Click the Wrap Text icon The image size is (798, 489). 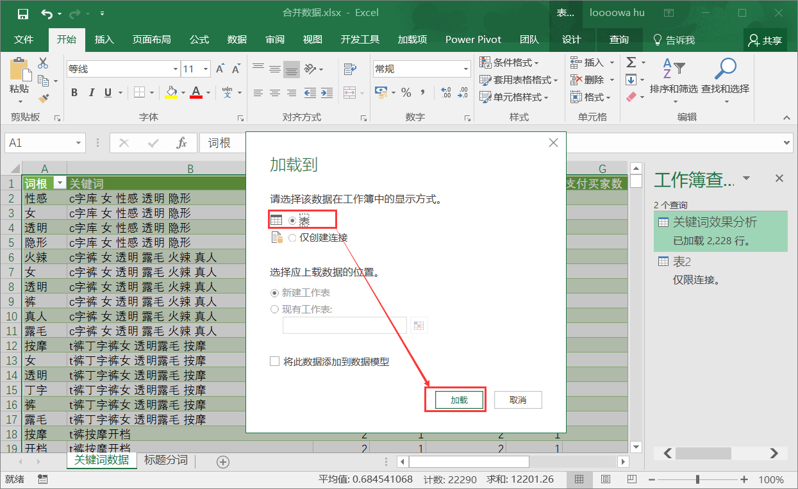coord(350,69)
